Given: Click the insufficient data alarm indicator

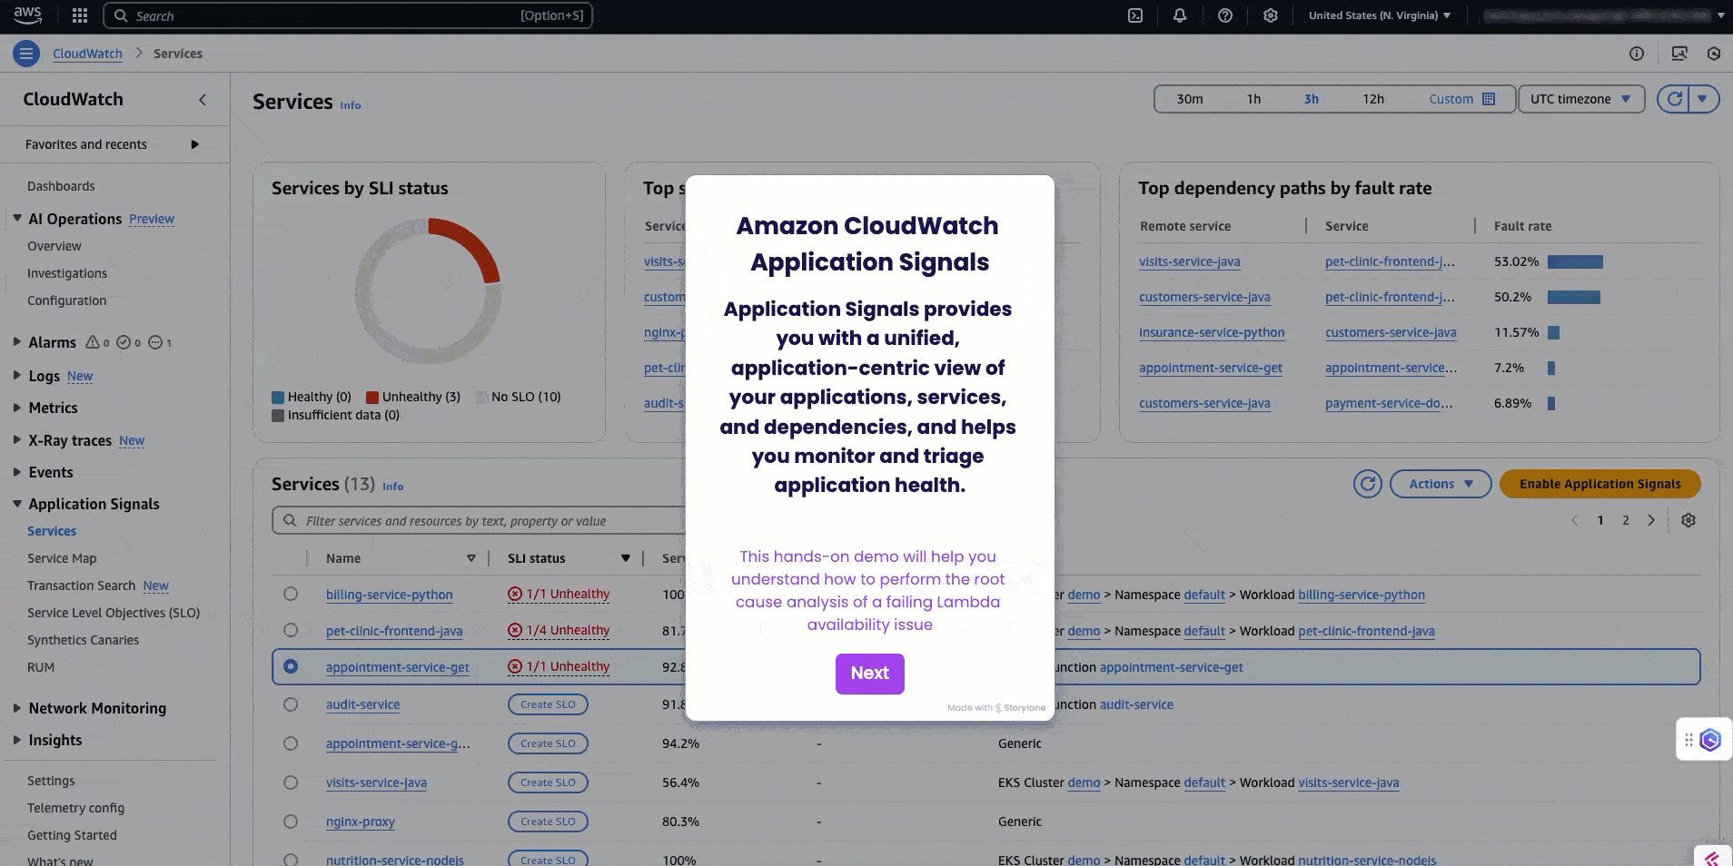Looking at the screenshot, I should [155, 342].
